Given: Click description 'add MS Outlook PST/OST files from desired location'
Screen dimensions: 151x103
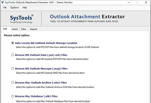Looking at the screenshot, I should (x=52, y=59).
